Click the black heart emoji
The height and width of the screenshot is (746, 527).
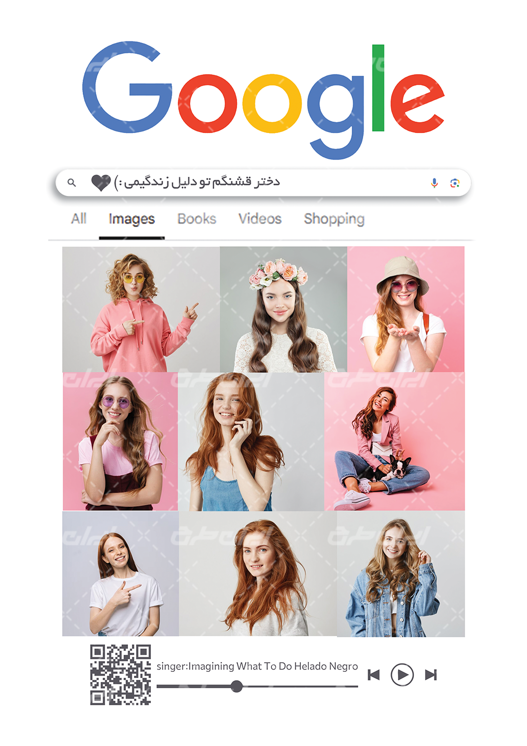[x=101, y=183]
